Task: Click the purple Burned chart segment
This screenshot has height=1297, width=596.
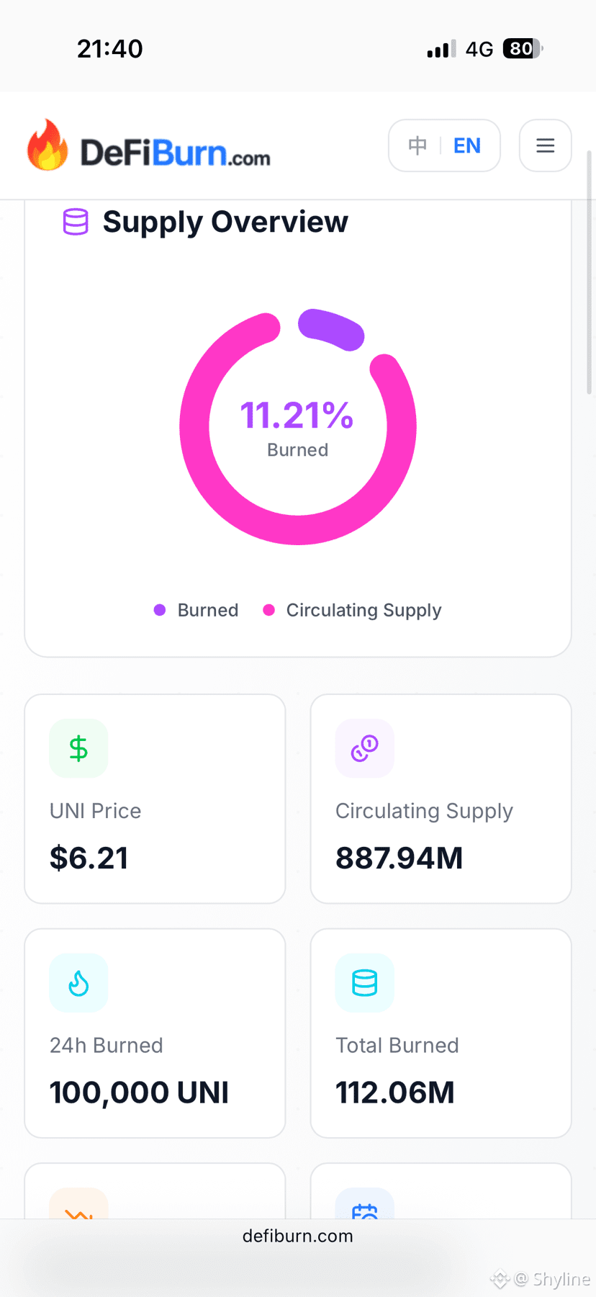Action: pos(331,330)
